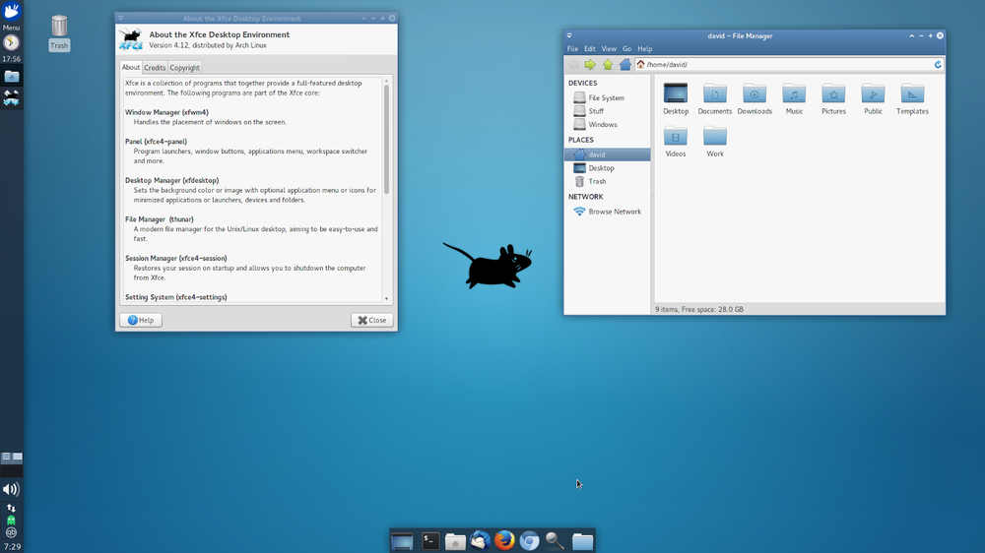Click the "Session Manager (xfce4-session)" heading
The image size is (985, 553).
pos(176,258)
